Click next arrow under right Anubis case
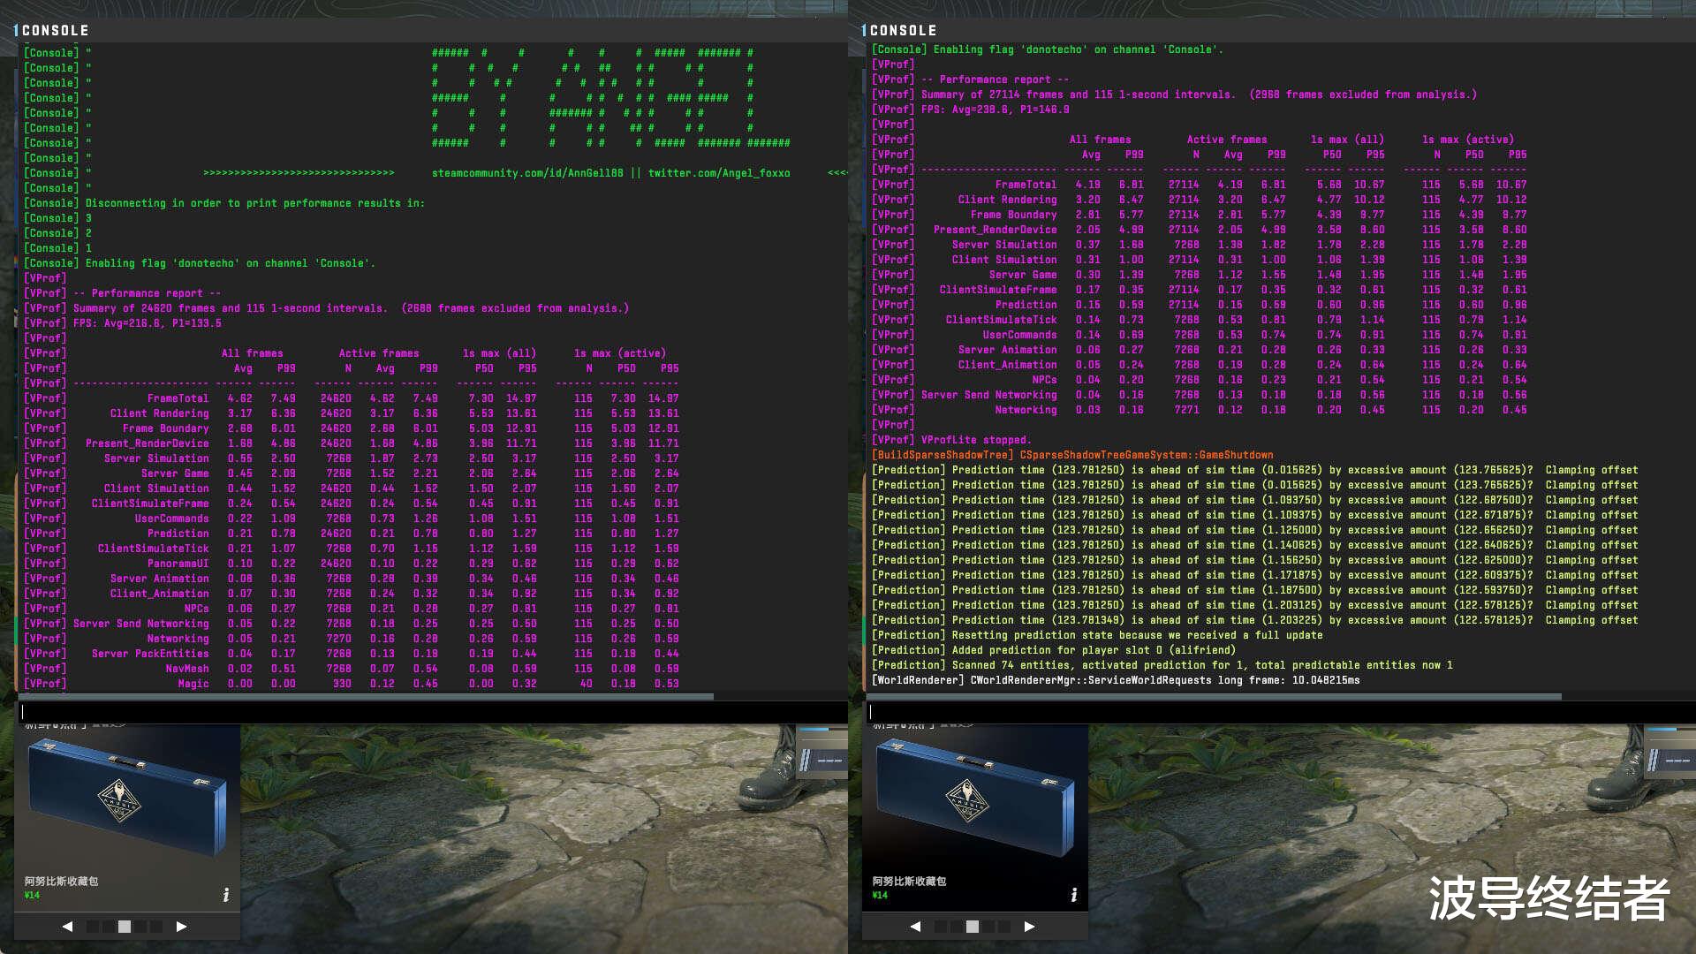 1029,927
